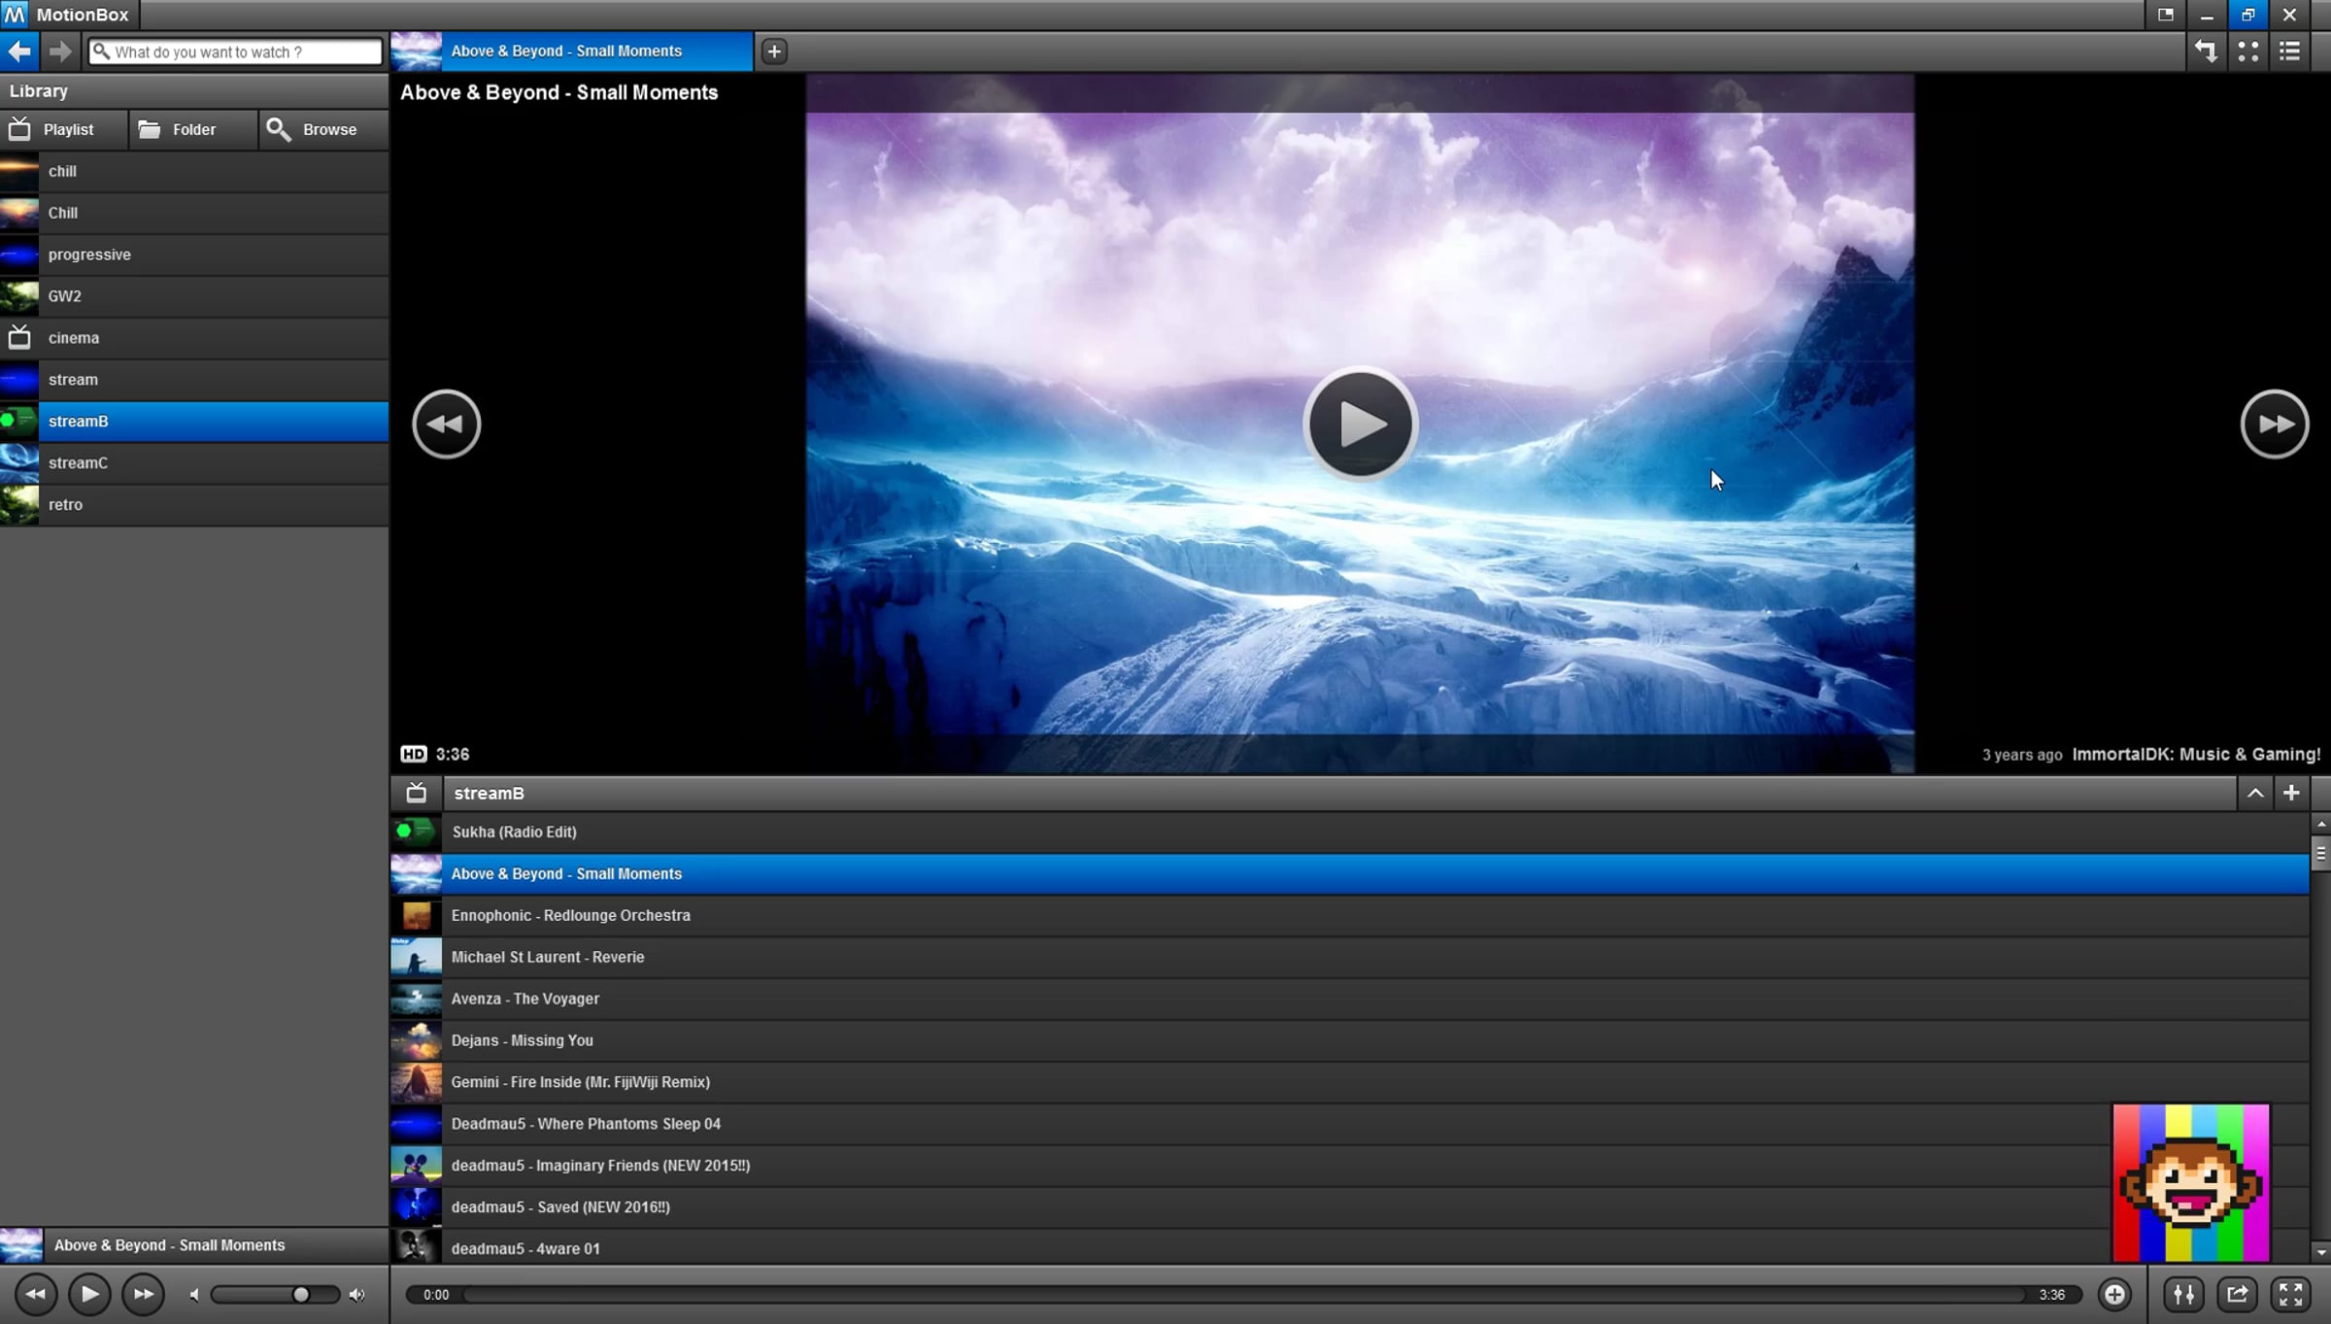
Task: Click the share icon in bottom bar
Action: [x=2237, y=1294]
